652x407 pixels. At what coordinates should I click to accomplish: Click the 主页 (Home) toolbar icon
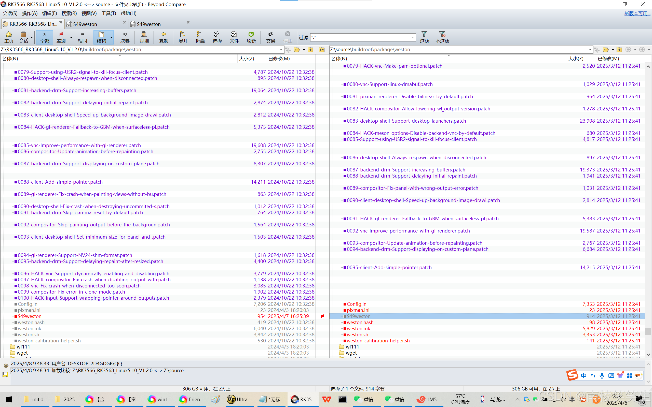pyautogui.click(x=9, y=37)
